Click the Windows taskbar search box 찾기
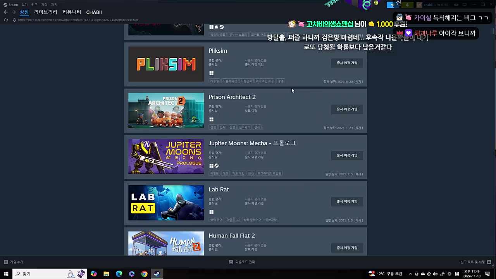 [x=49, y=274]
